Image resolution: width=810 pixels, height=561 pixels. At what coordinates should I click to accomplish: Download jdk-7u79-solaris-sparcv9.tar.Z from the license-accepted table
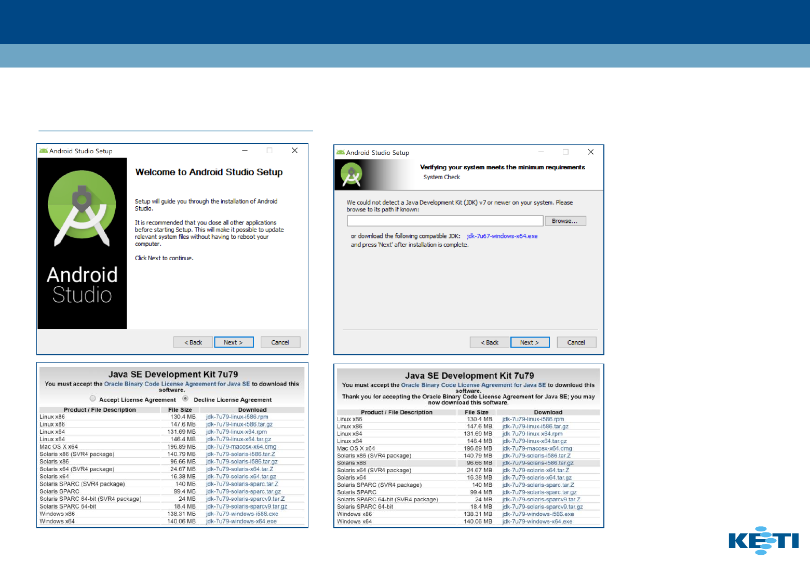tap(542, 499)
